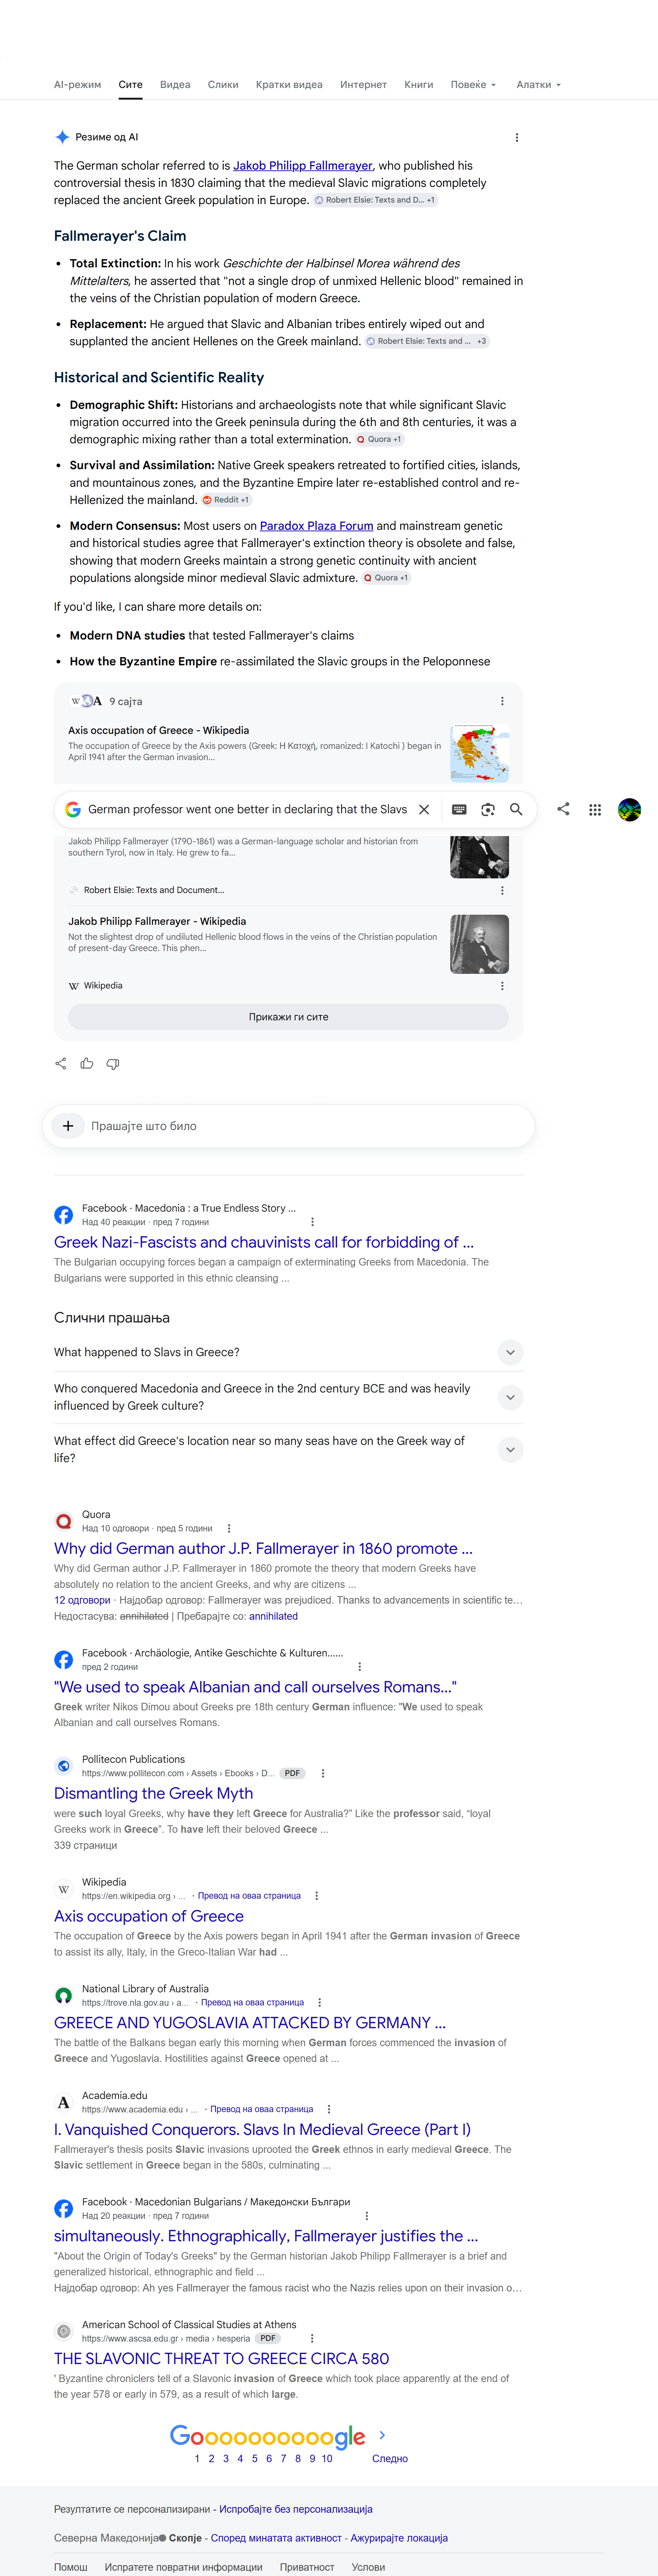Open the menu for the 'We used to speak Albanian' result

click(x=360, y=1667)
